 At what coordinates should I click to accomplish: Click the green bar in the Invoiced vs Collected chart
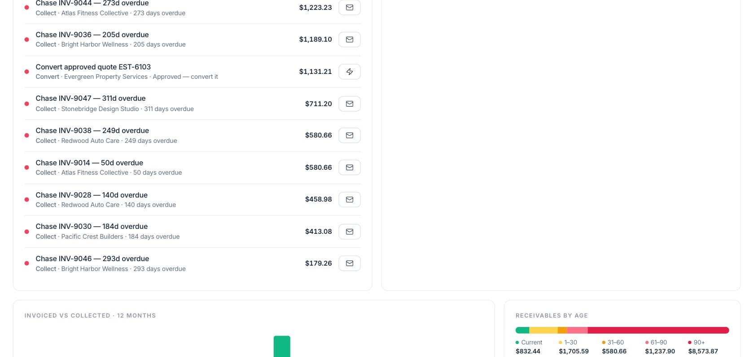pyautogui.click(x=282, y=346)
